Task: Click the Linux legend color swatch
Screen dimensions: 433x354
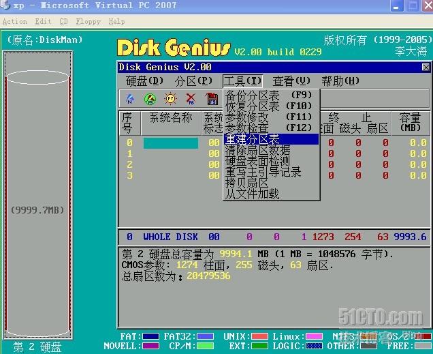Action: coord(314,336)
